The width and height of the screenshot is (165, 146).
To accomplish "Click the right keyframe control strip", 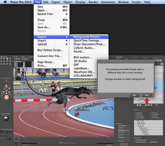I will (105, 142).
